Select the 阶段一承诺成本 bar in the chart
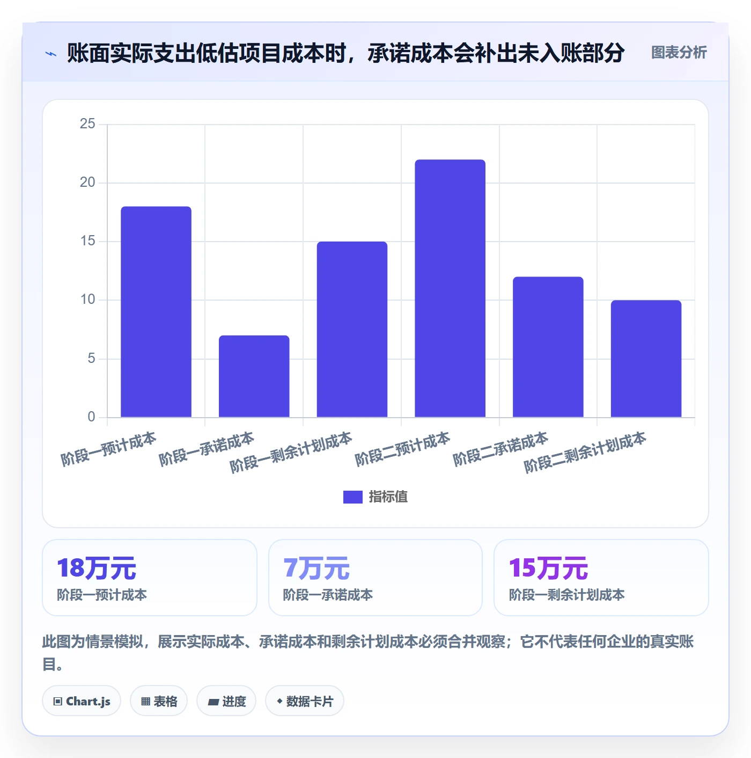751x758 pixels. point(254,376)
